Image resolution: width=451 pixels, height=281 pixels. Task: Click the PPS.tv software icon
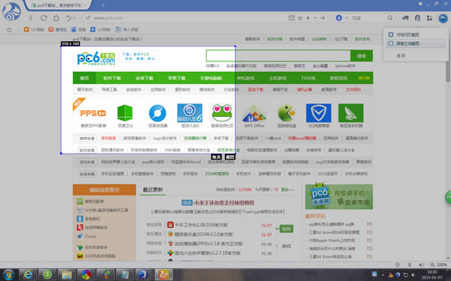coord(93,113)
